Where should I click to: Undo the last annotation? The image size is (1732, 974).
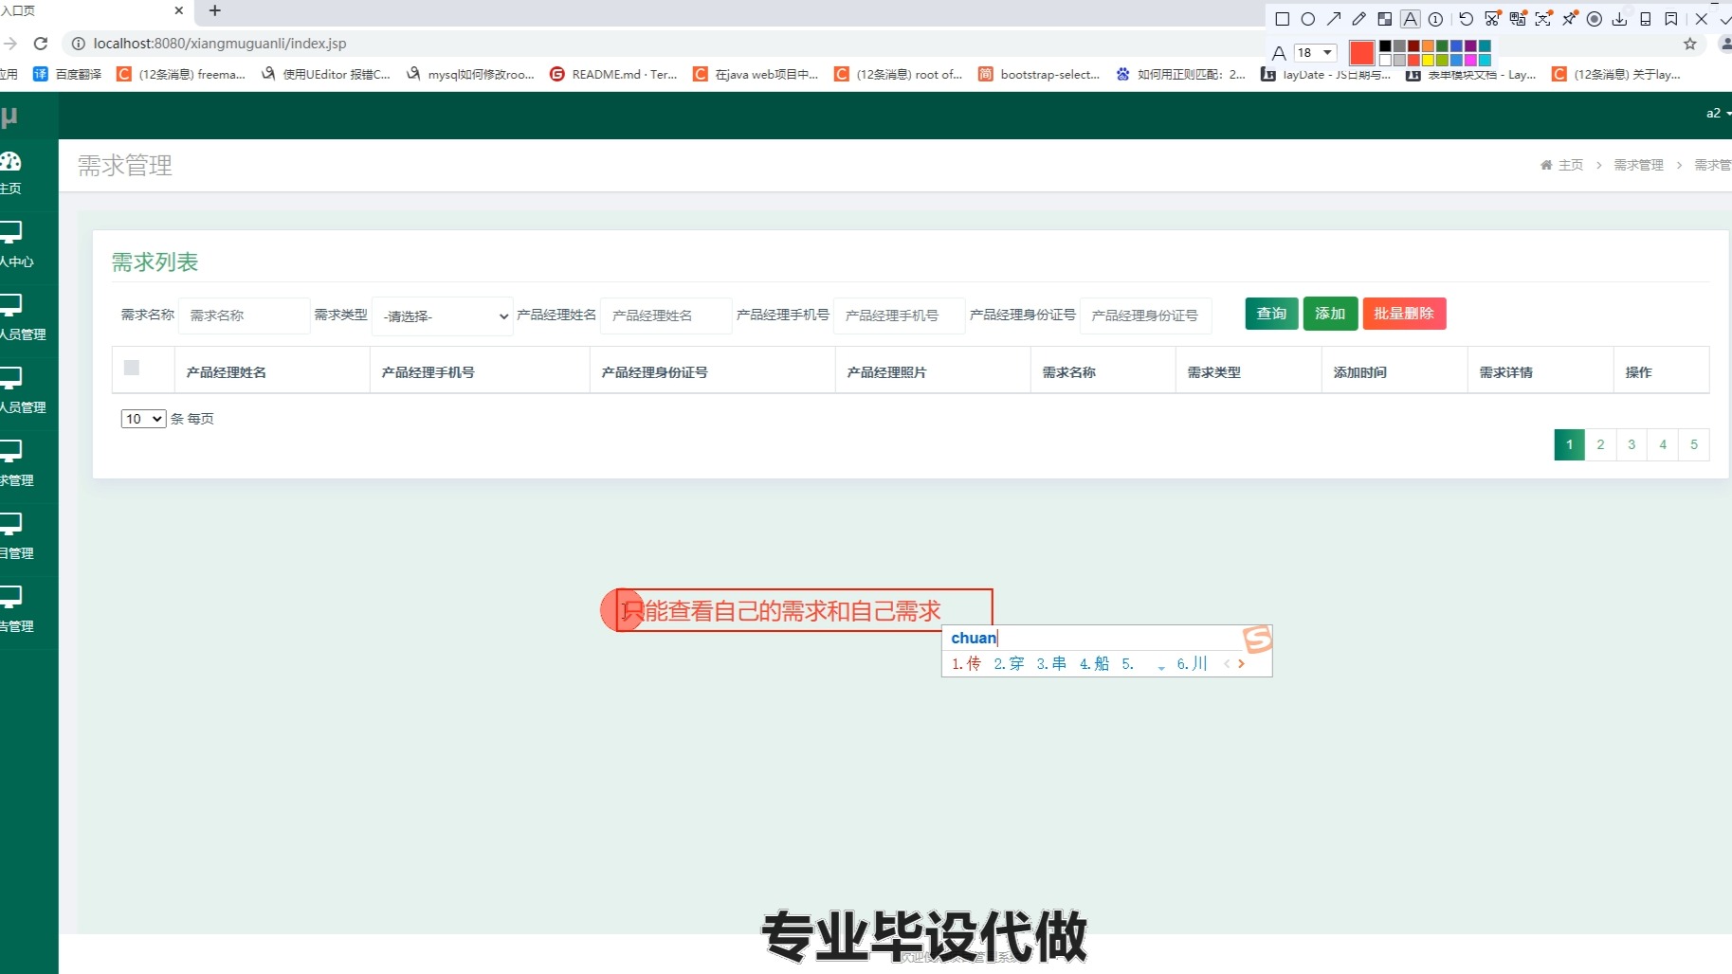point(1467,19)
